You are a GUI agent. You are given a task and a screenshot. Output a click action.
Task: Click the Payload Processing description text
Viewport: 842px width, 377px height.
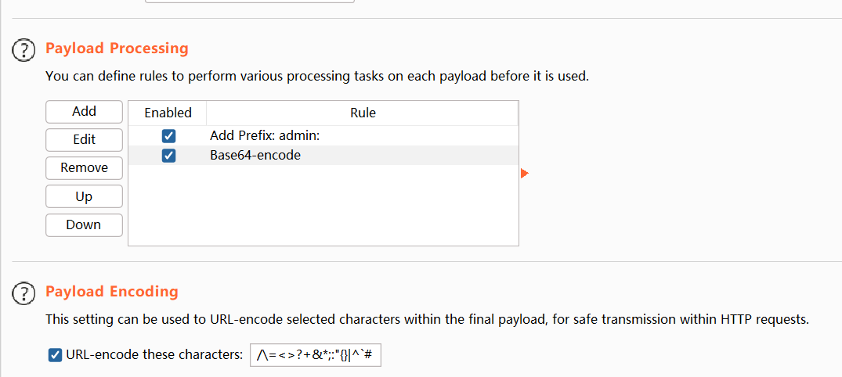316,77
